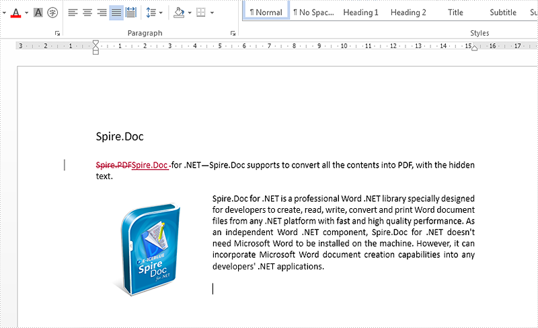
Task: Align text left
Action: point(73,13)
